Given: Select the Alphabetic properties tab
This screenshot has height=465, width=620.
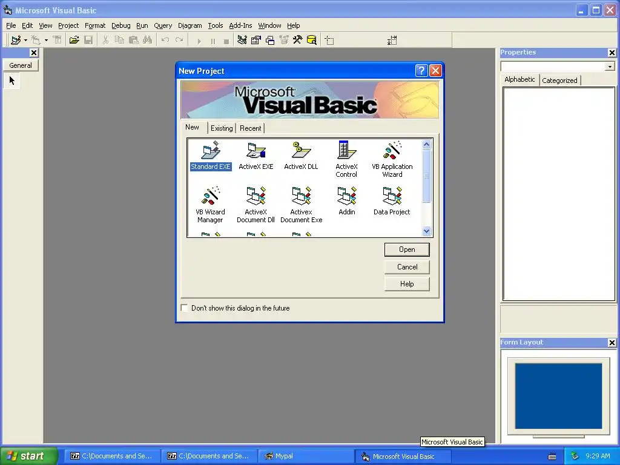Looking at the screenshot, I should [x=519, y=79].
